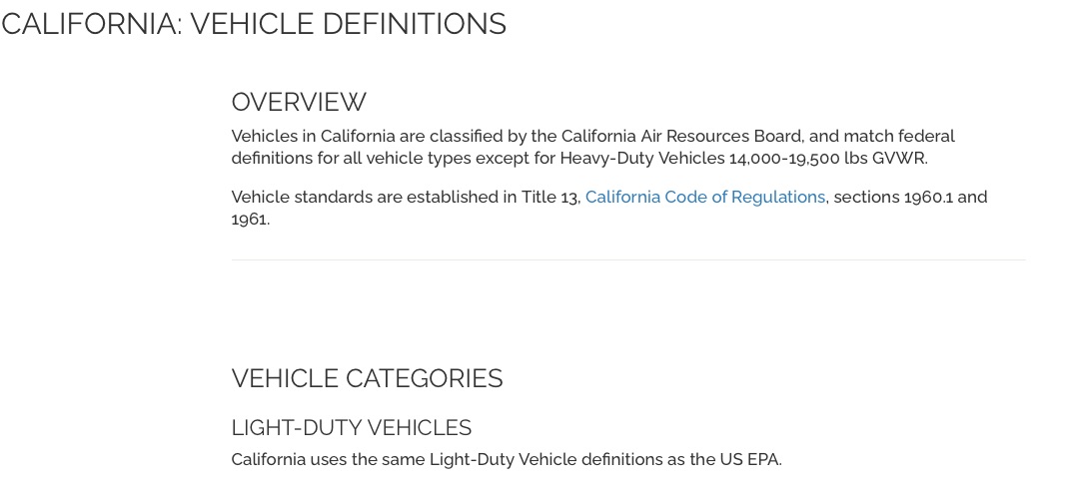1083x496 pixels.
Task: Click 'Heavy-Duty Vehicles' in the overview paragraph
Action: click(641, 159)
